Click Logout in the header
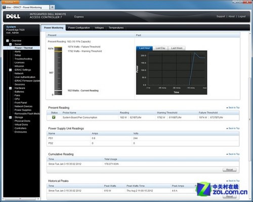 tap(242, 16)
